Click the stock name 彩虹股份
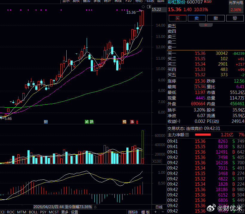 pos(176,2)
